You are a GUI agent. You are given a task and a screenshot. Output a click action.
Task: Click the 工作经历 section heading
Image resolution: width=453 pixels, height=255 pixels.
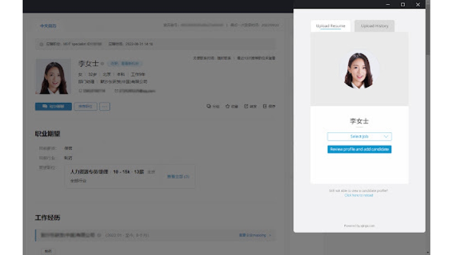48,218
